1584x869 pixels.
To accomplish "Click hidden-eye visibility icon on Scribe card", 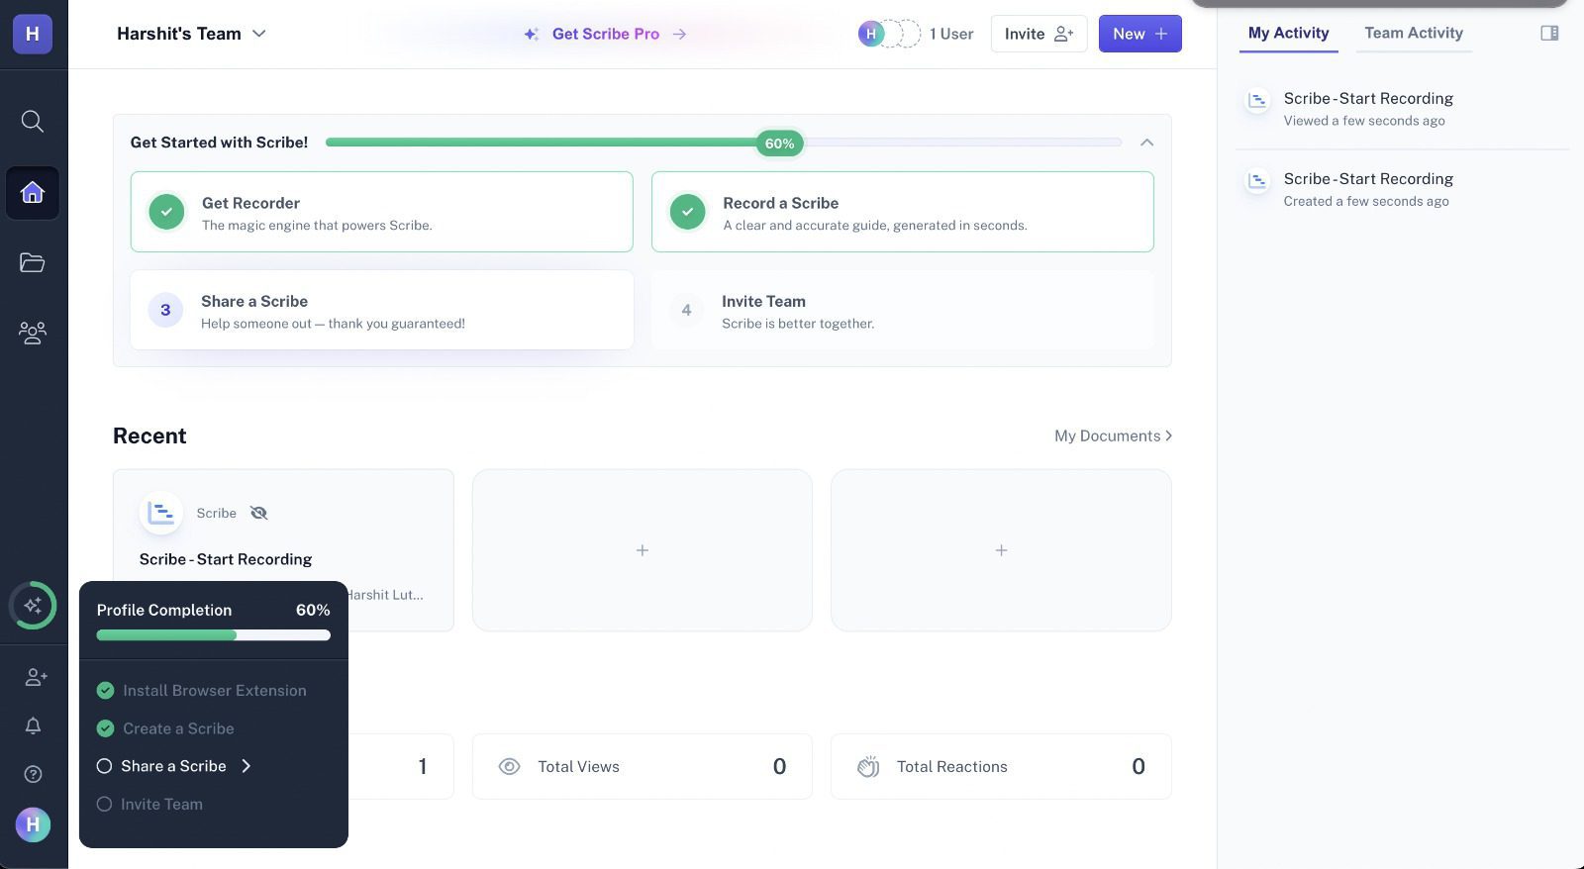I will coord(259,513).
